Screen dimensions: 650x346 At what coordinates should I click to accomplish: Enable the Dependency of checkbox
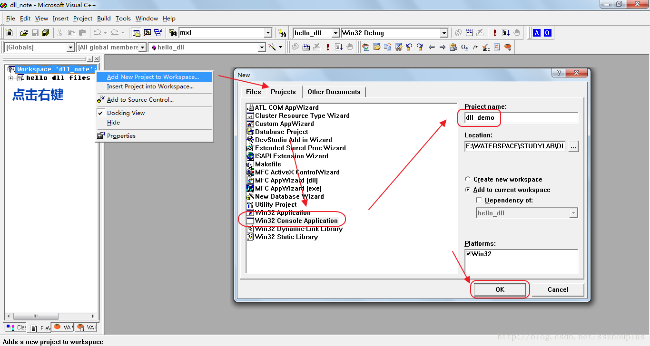coord(479,200)
